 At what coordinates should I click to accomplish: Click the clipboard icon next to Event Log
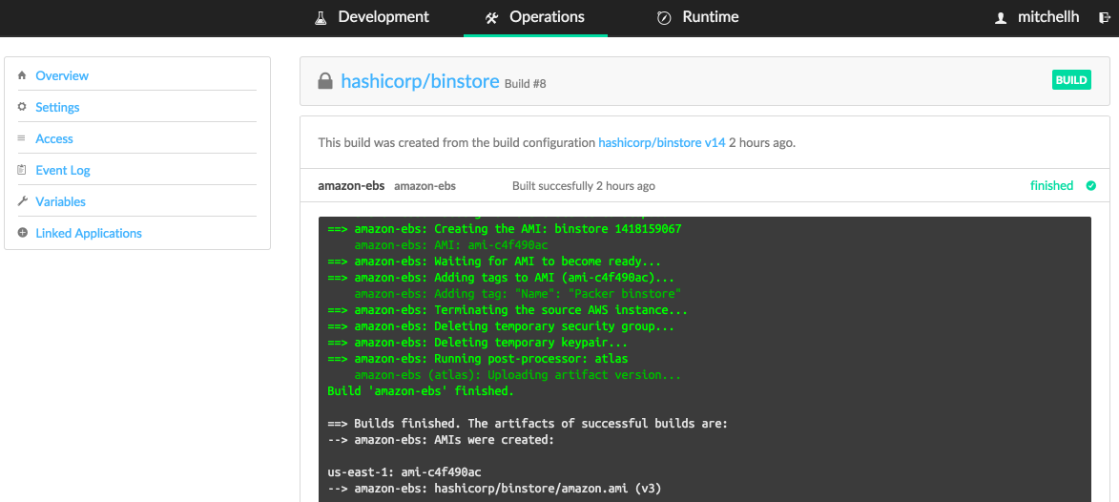tap(22, 170)
